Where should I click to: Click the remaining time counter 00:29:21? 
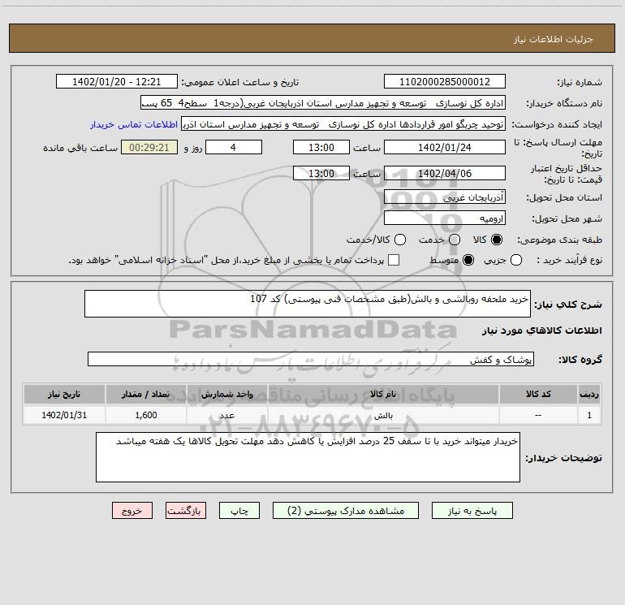tap(149, 147)
